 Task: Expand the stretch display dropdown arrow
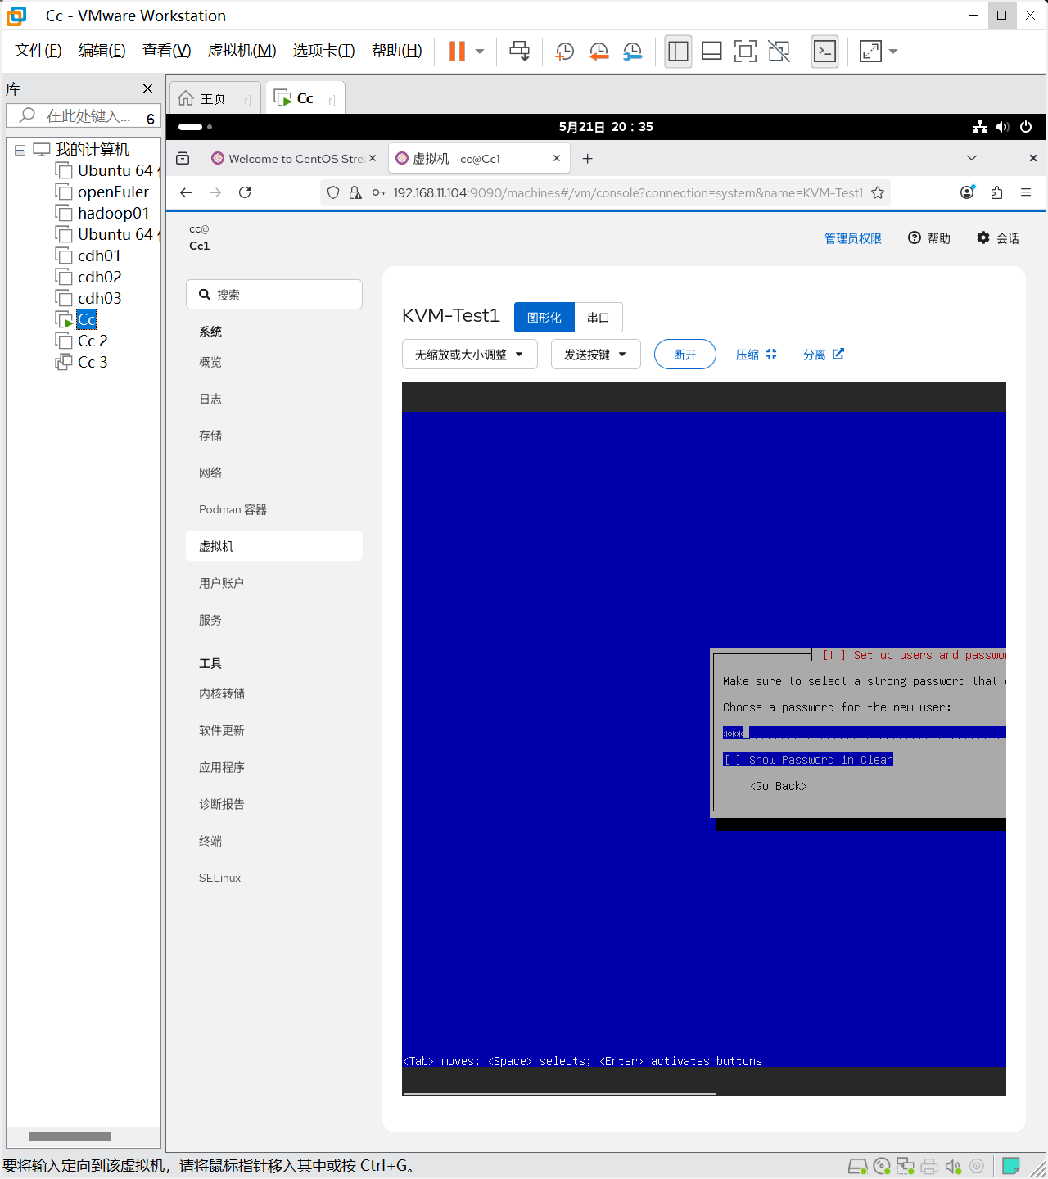click(893, 52)
